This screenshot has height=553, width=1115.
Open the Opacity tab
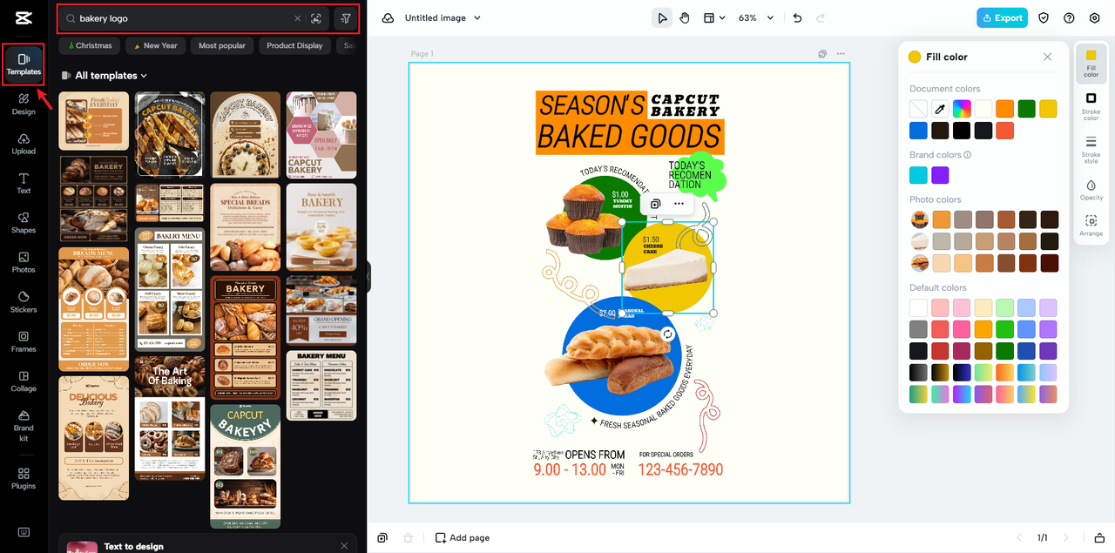[x=1091, y=190]
